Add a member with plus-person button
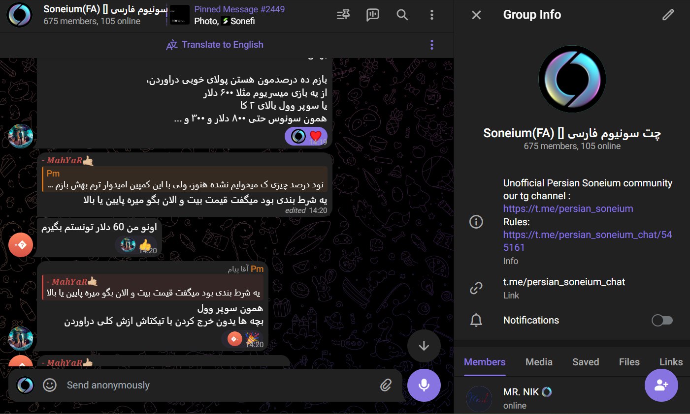 pyautogui.click(x=661, y=385)
